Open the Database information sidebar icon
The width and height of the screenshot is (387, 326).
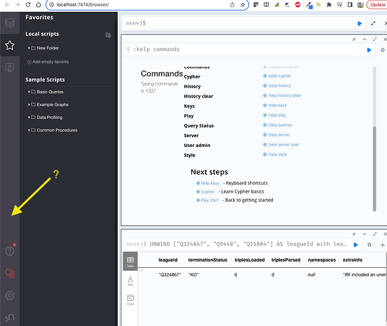click(10, 23)
